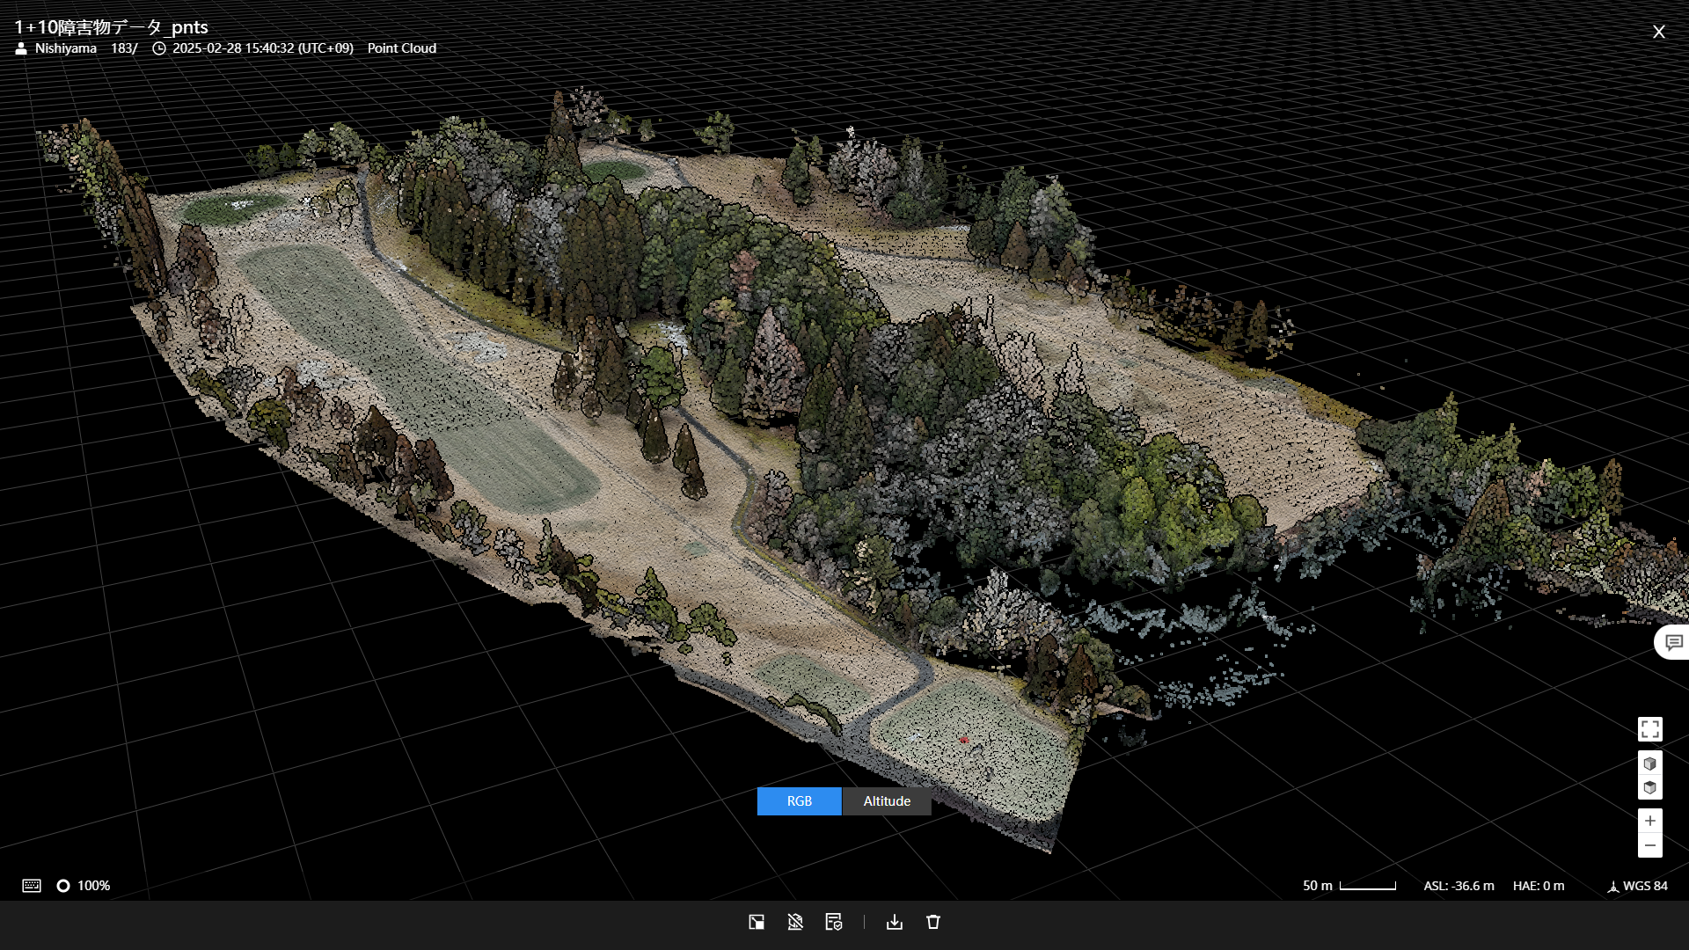Click the first icon in bottom toolbar

[757, 922]
